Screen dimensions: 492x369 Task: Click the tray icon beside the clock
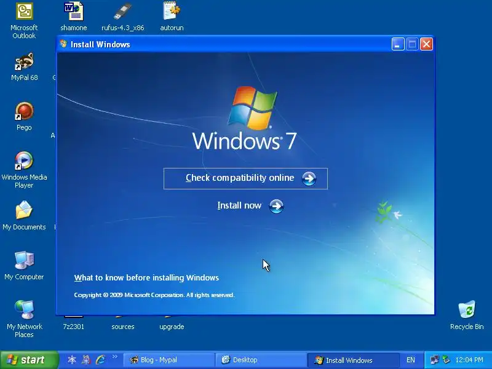click(446, 360)
